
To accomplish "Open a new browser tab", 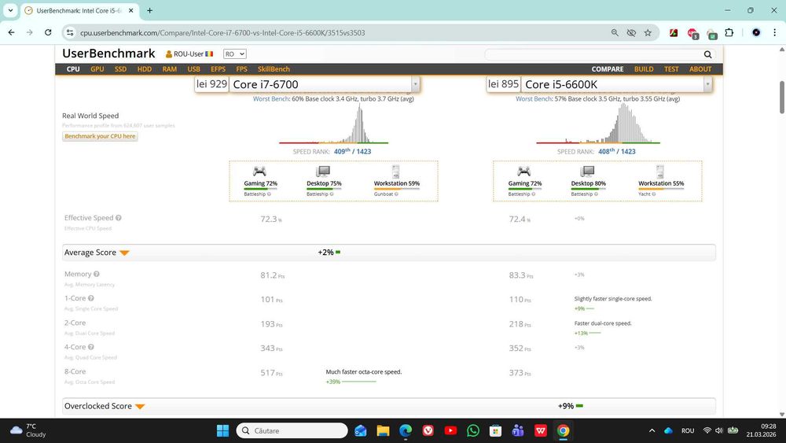I will [149, 10].
